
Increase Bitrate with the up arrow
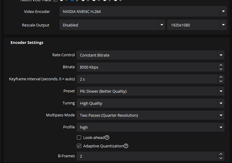point(221,65)
